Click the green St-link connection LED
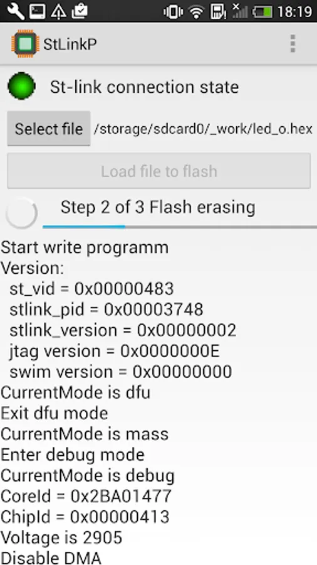 (x=21, y=86)
